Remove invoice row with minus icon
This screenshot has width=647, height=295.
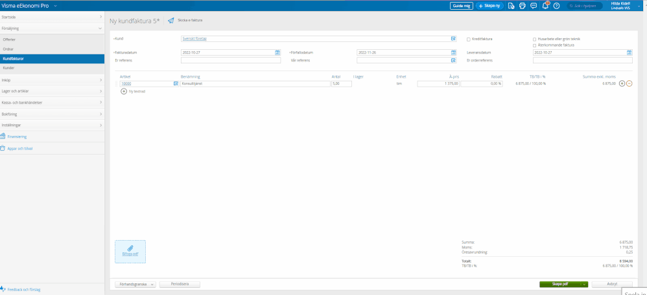629,83
